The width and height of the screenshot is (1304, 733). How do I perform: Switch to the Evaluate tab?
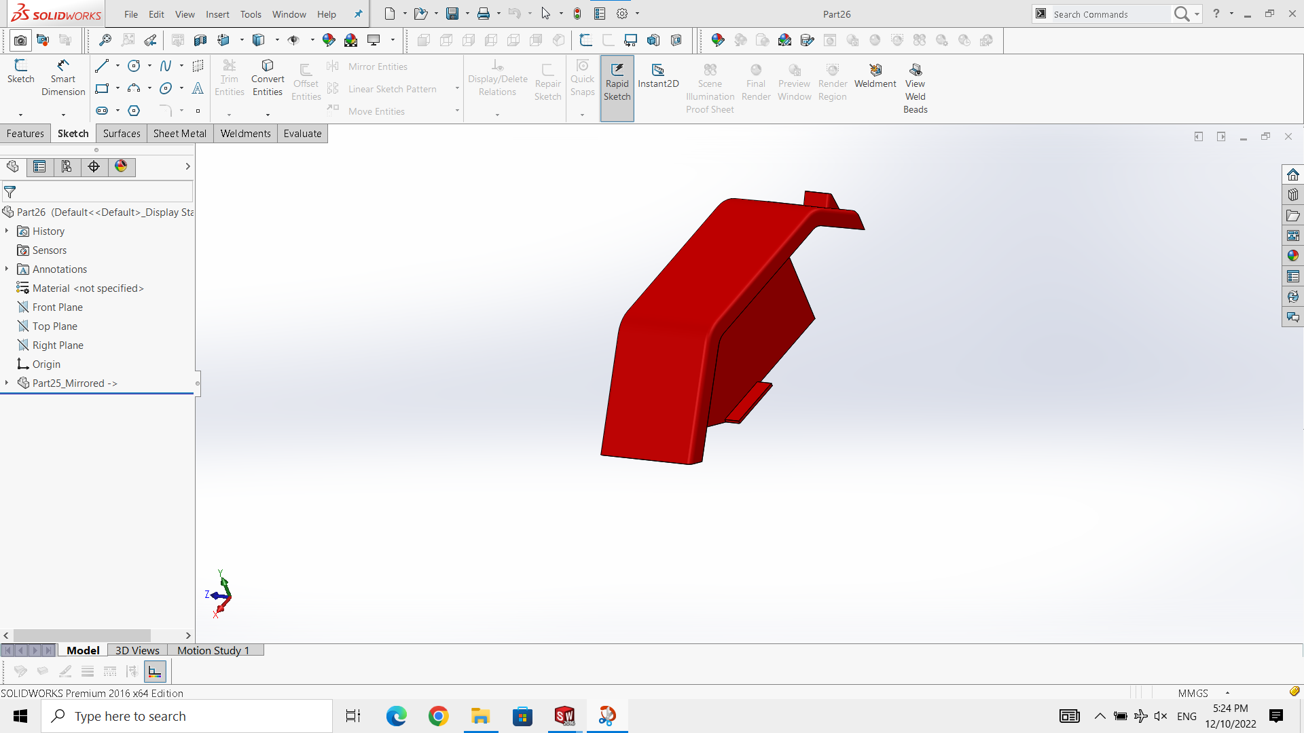click(302, 134)
